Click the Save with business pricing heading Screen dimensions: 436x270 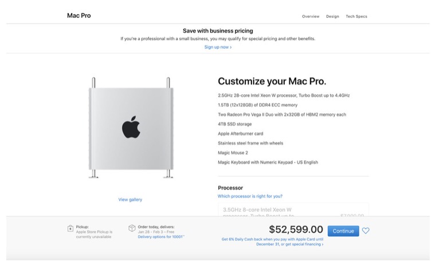(218, 31)
